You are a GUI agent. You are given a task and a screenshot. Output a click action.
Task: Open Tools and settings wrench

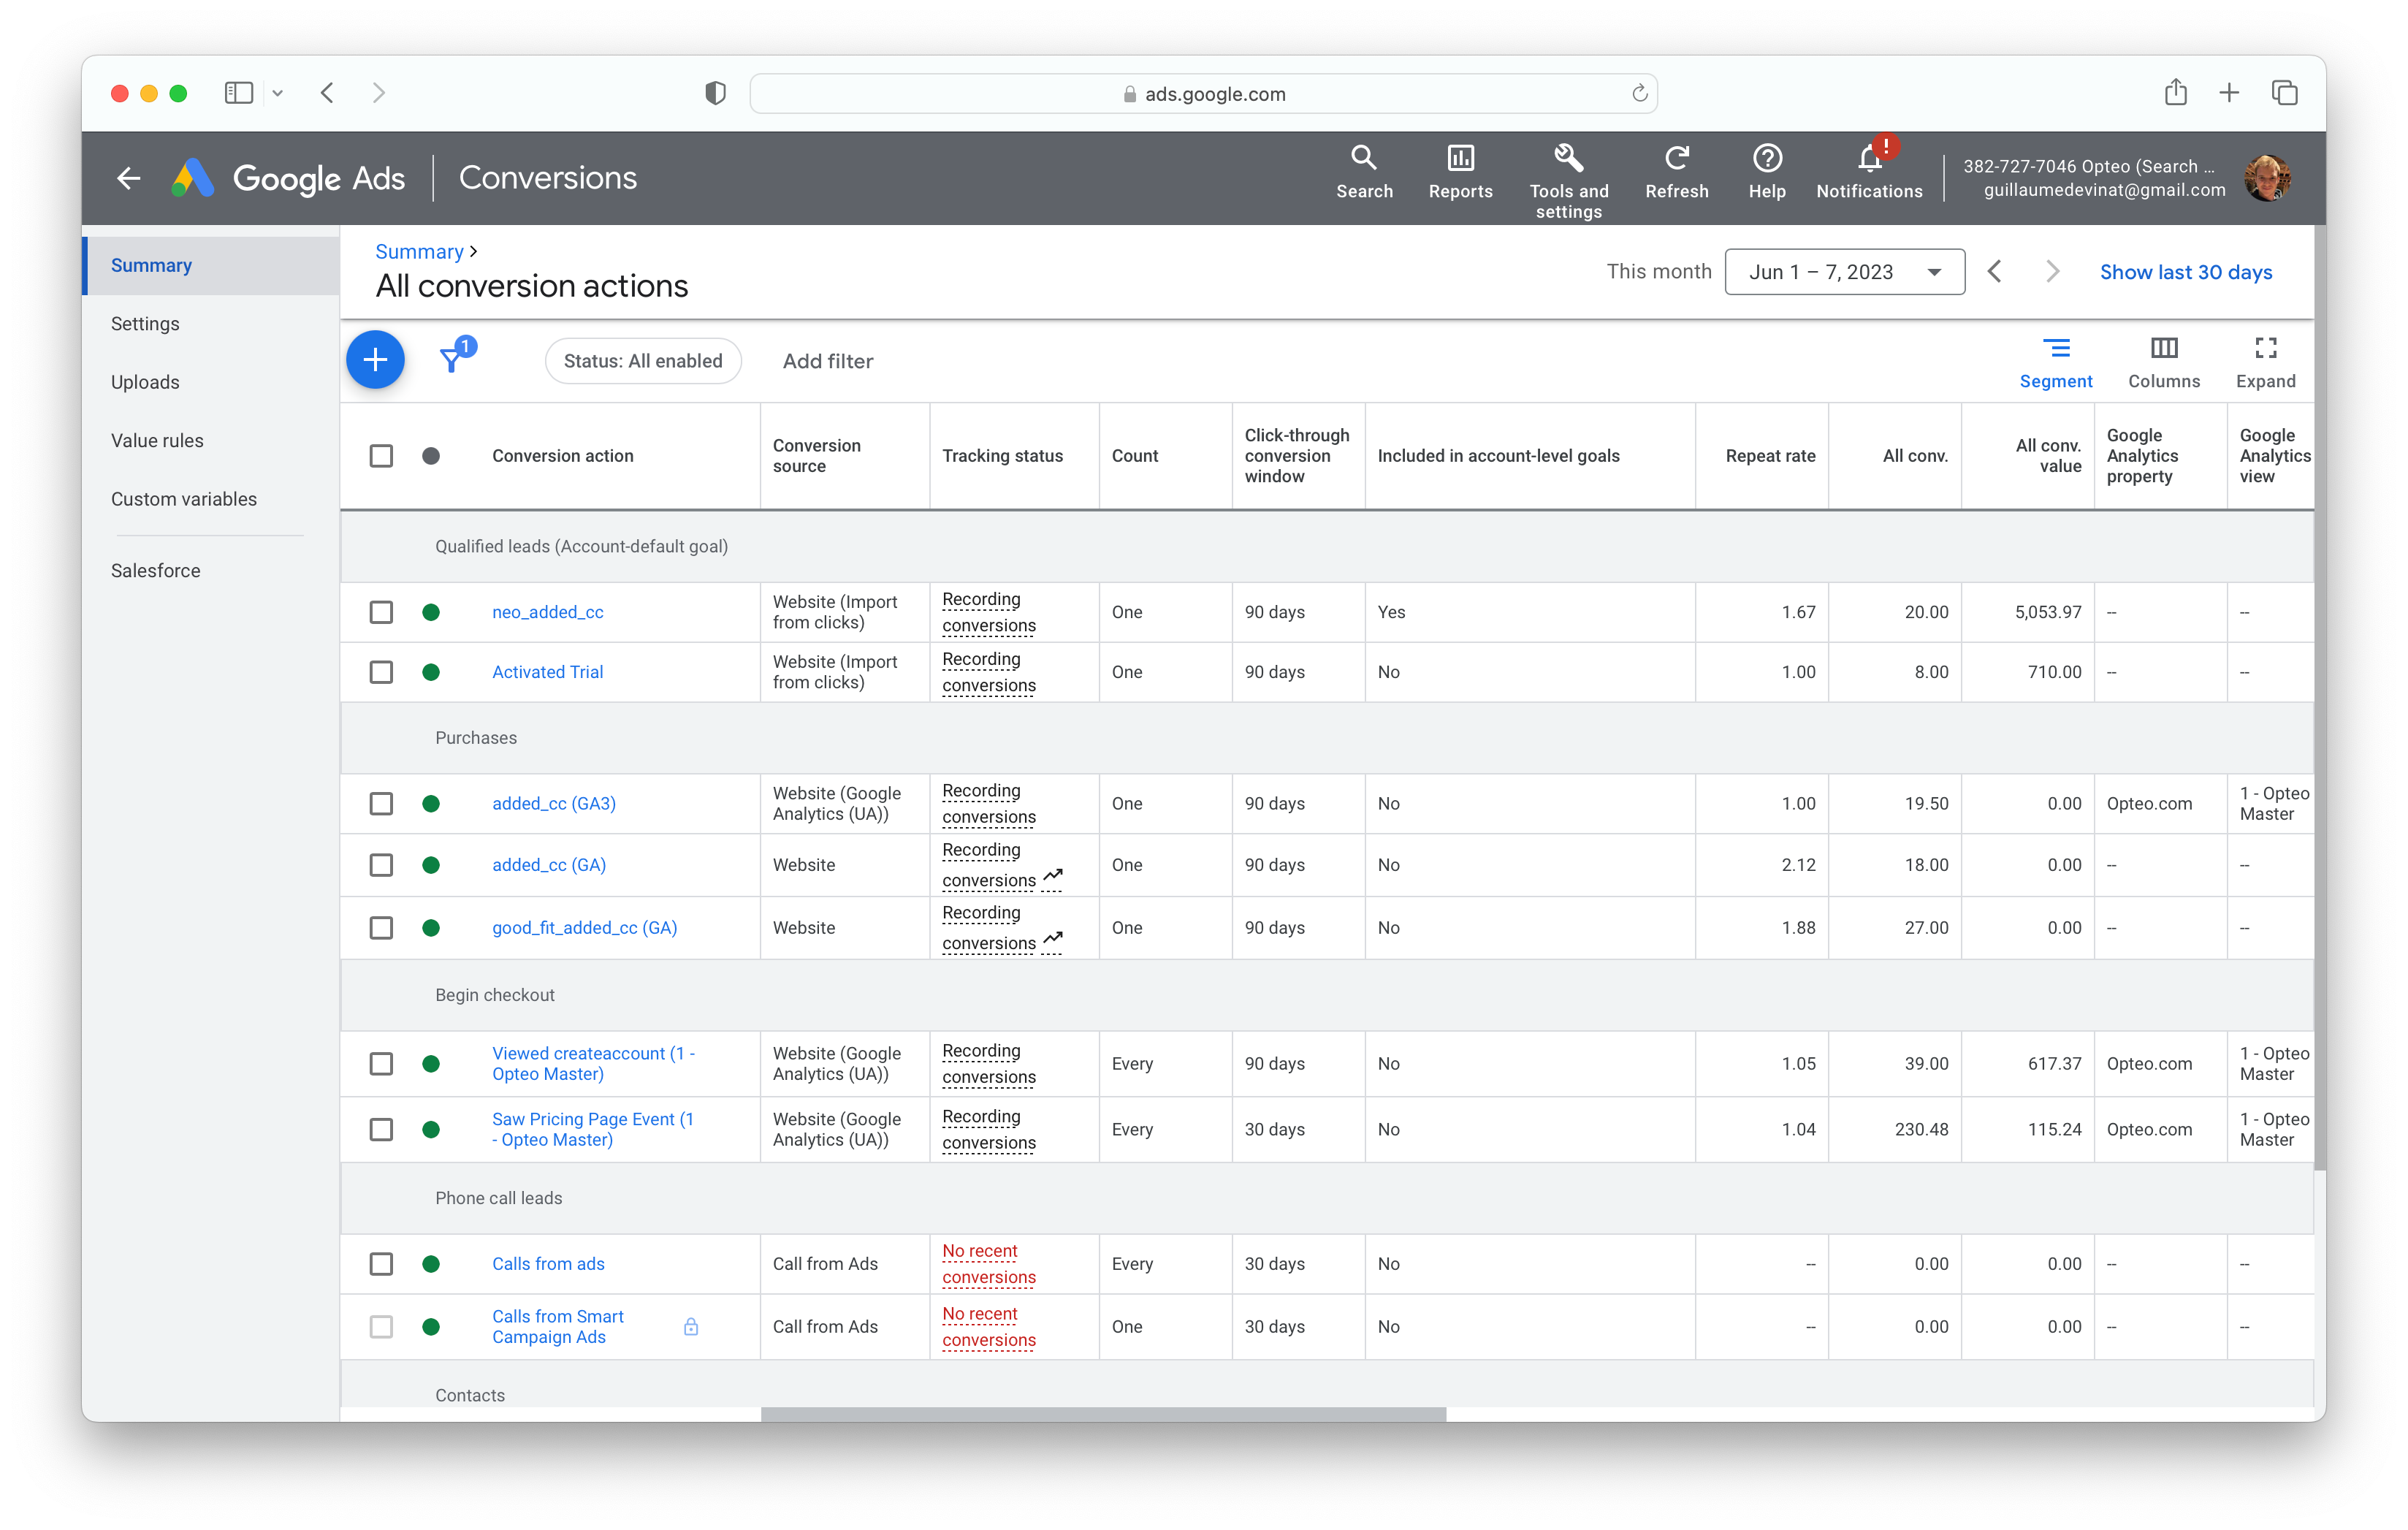coord(1568,159)
